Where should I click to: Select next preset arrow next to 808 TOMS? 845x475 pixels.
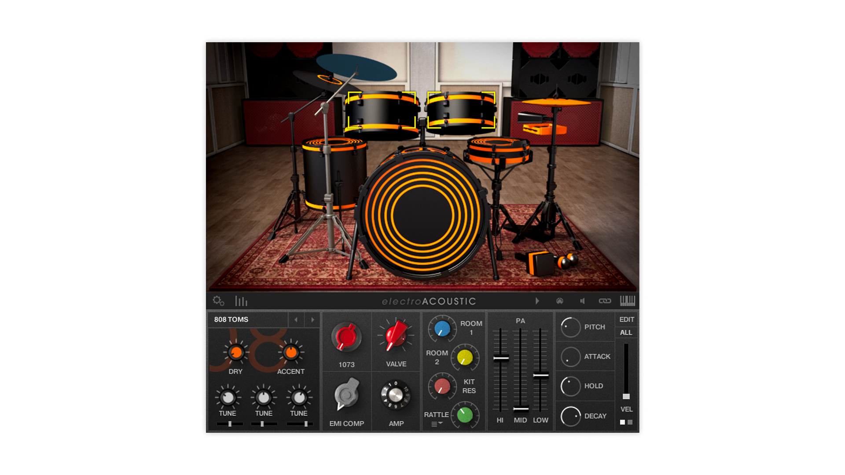click(312, 320)
